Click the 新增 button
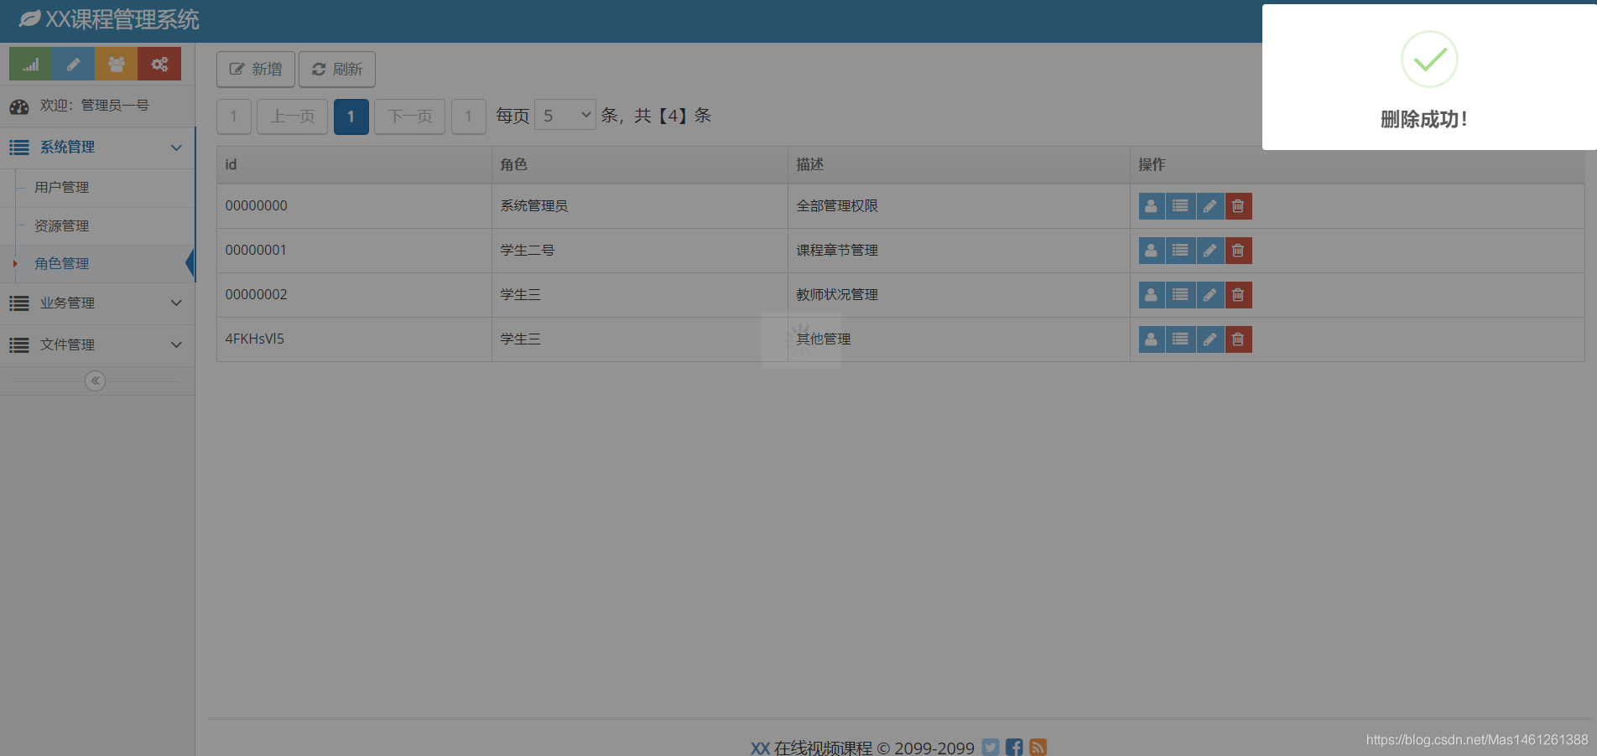 (256, 70)
